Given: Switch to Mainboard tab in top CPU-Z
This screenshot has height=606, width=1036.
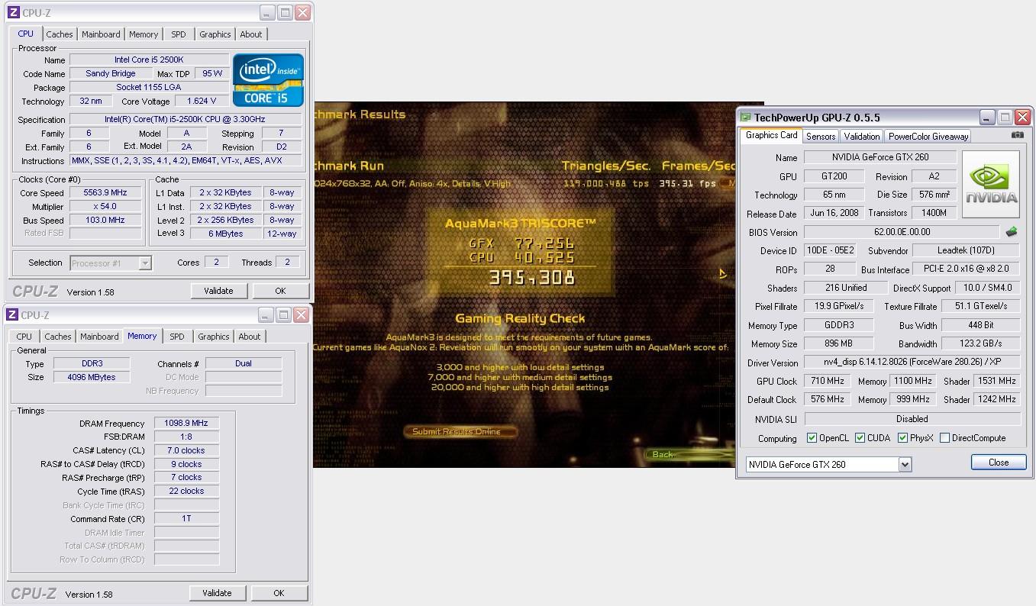Looking at the screenshot, I should [101, 34].
